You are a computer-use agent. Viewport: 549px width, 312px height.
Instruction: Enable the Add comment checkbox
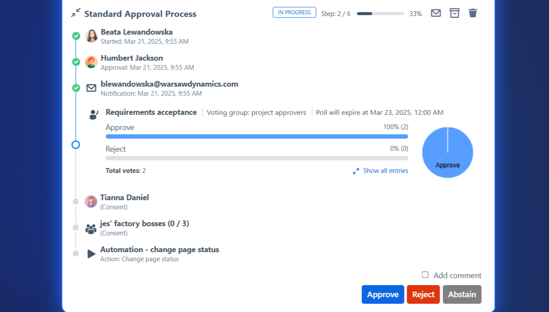425,275
